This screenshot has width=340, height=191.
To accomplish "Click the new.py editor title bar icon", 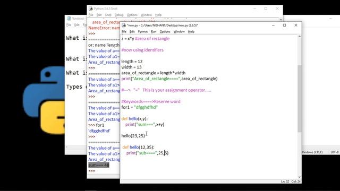I will tap(124, 25).
